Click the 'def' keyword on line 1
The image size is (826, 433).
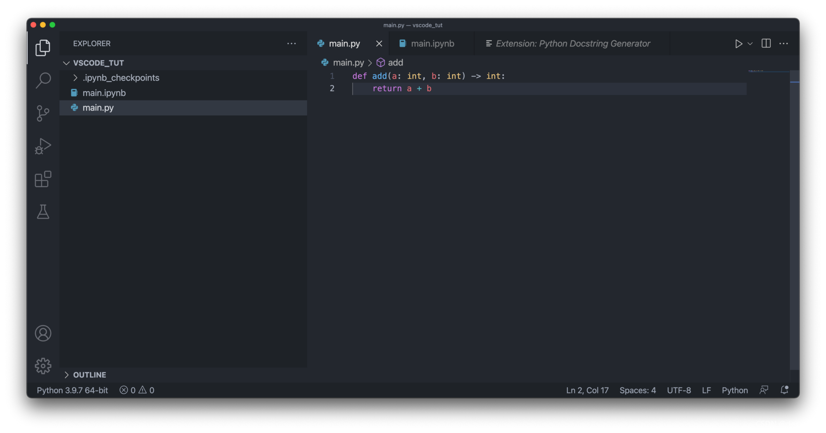(359, 76)
